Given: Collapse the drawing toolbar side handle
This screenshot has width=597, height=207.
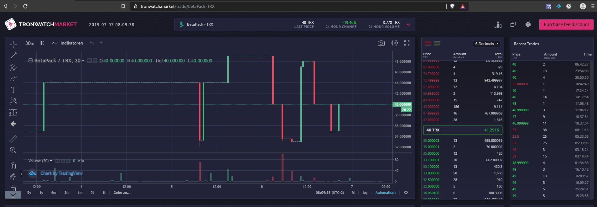Looking at the screenshot, I should (22, 173).
